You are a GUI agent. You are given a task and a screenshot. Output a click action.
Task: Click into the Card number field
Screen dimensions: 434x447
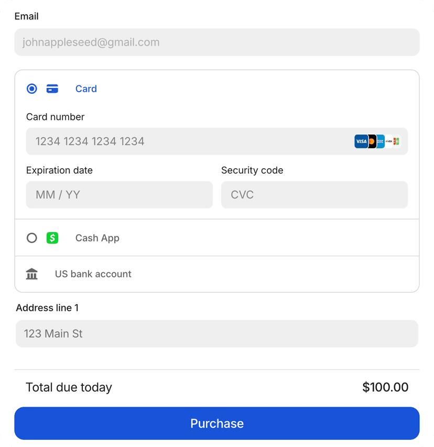point(189,141)
